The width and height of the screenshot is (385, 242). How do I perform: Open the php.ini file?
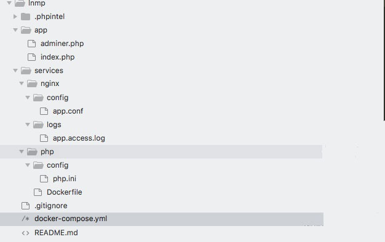[65, 179]
